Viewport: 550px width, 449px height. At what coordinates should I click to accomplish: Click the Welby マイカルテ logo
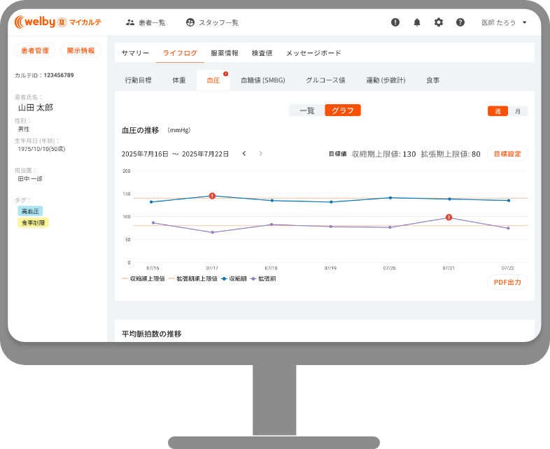click(58, 22)
